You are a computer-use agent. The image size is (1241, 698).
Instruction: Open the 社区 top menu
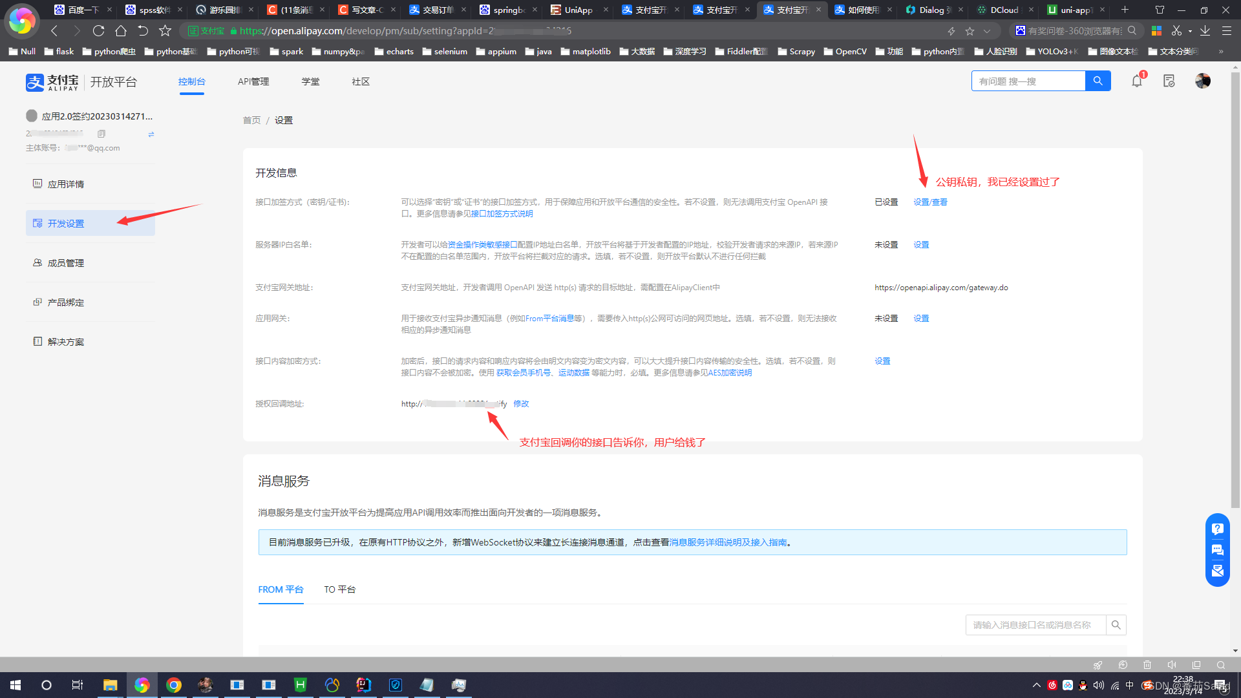pos(361,81)
